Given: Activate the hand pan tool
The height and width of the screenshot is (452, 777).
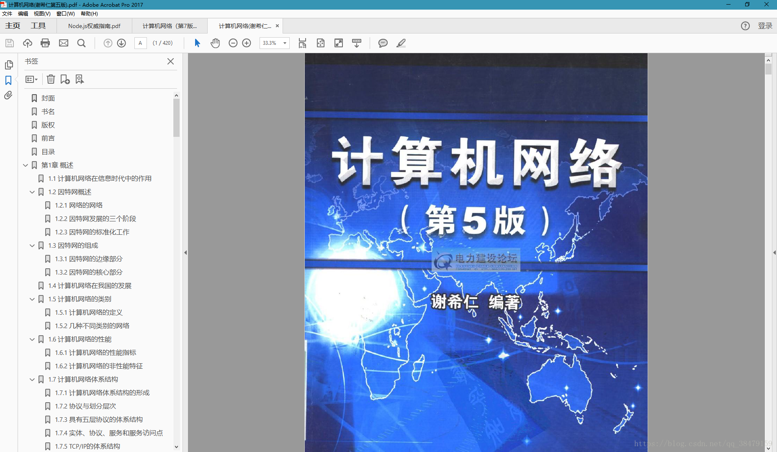Looking at the screenshot, I should tap(215, 43).
